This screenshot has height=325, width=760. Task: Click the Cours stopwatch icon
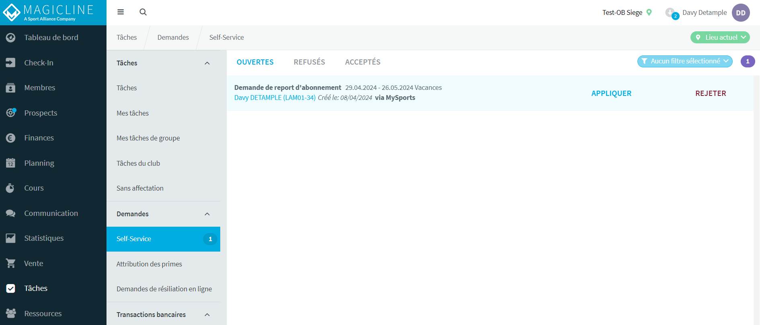(11, 188)
